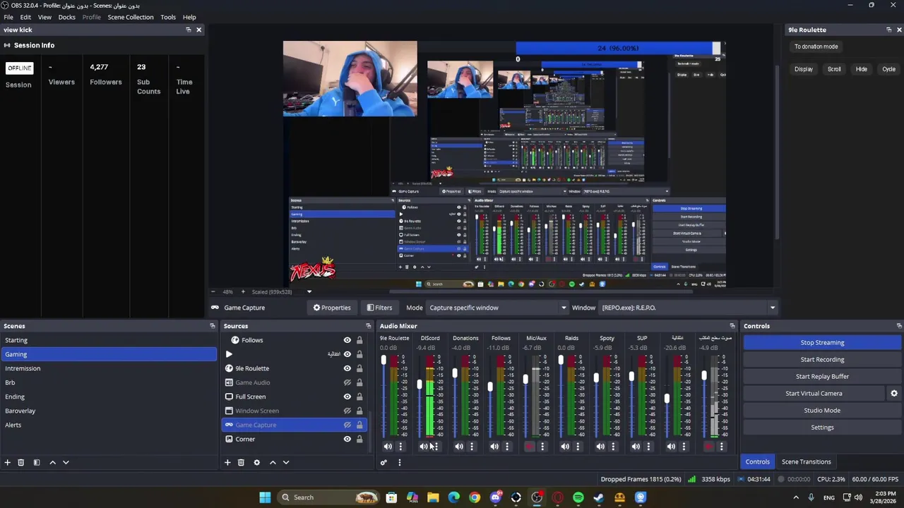Viewport: 904px width, 508px height.
Task: Move the selected scene down
Action: [66, 462]
